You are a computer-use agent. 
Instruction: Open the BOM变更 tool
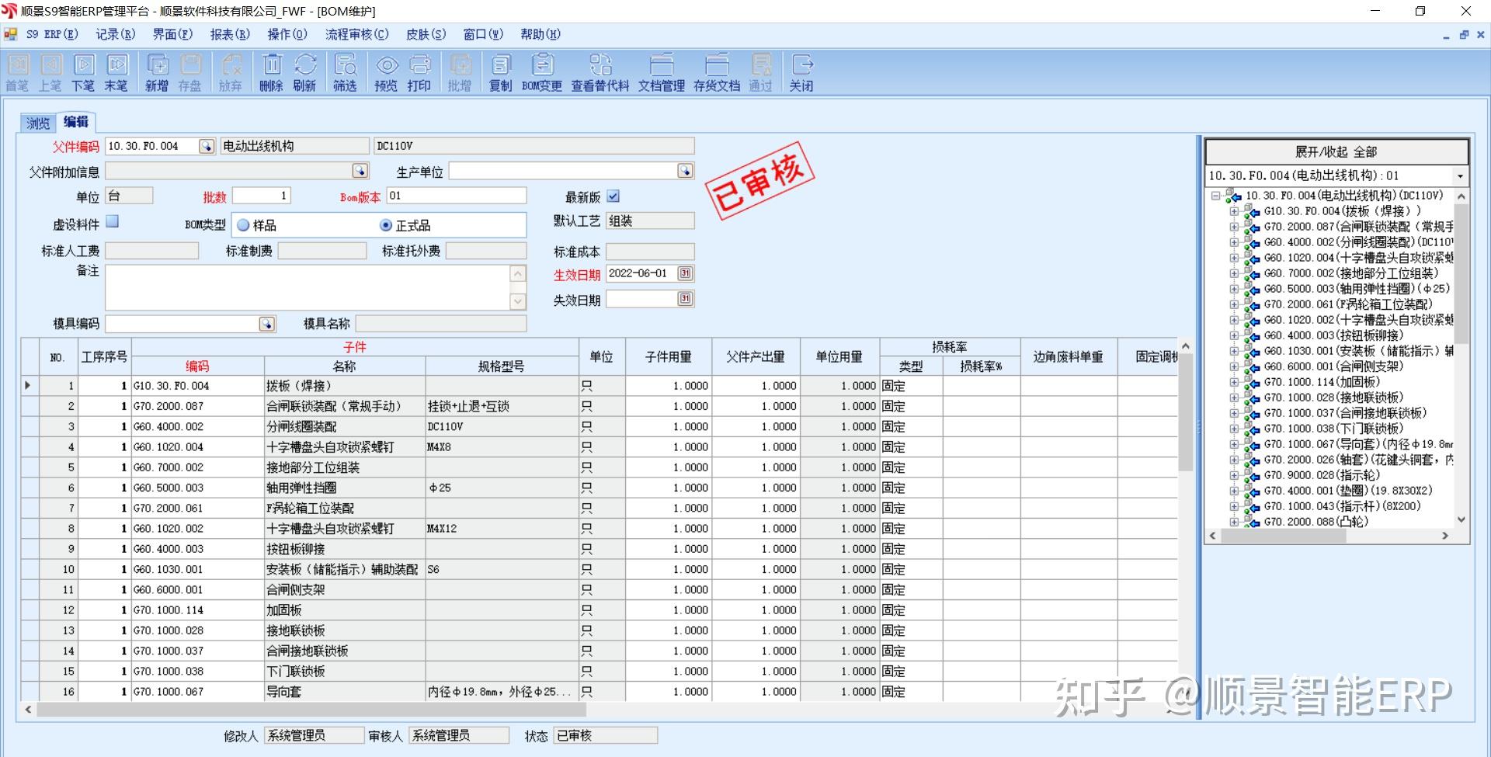[x=541, y=71]
